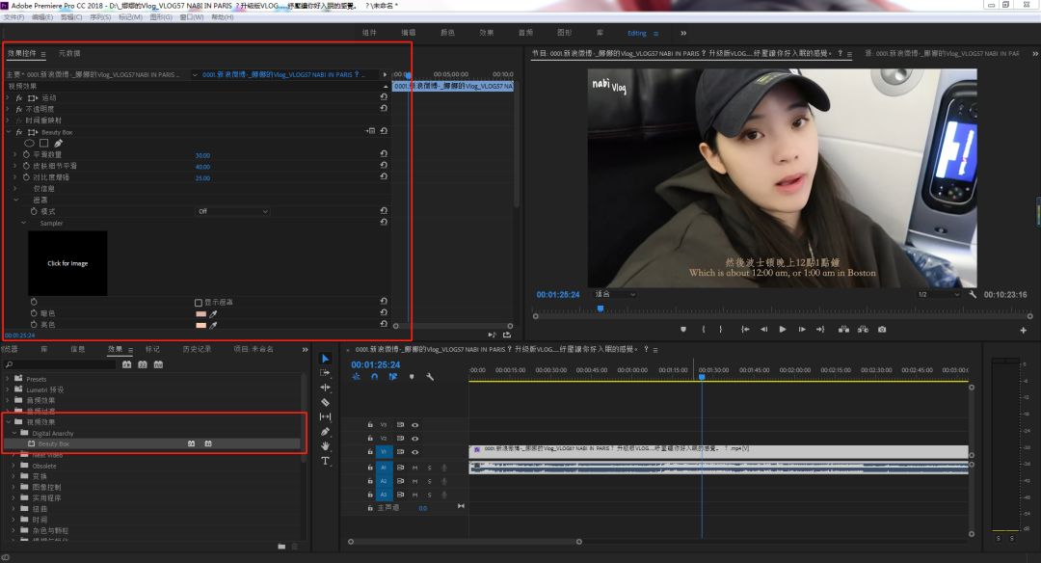Go to In point button
The height and width of the screenshot is (563, 1041).
click(745, 330)
